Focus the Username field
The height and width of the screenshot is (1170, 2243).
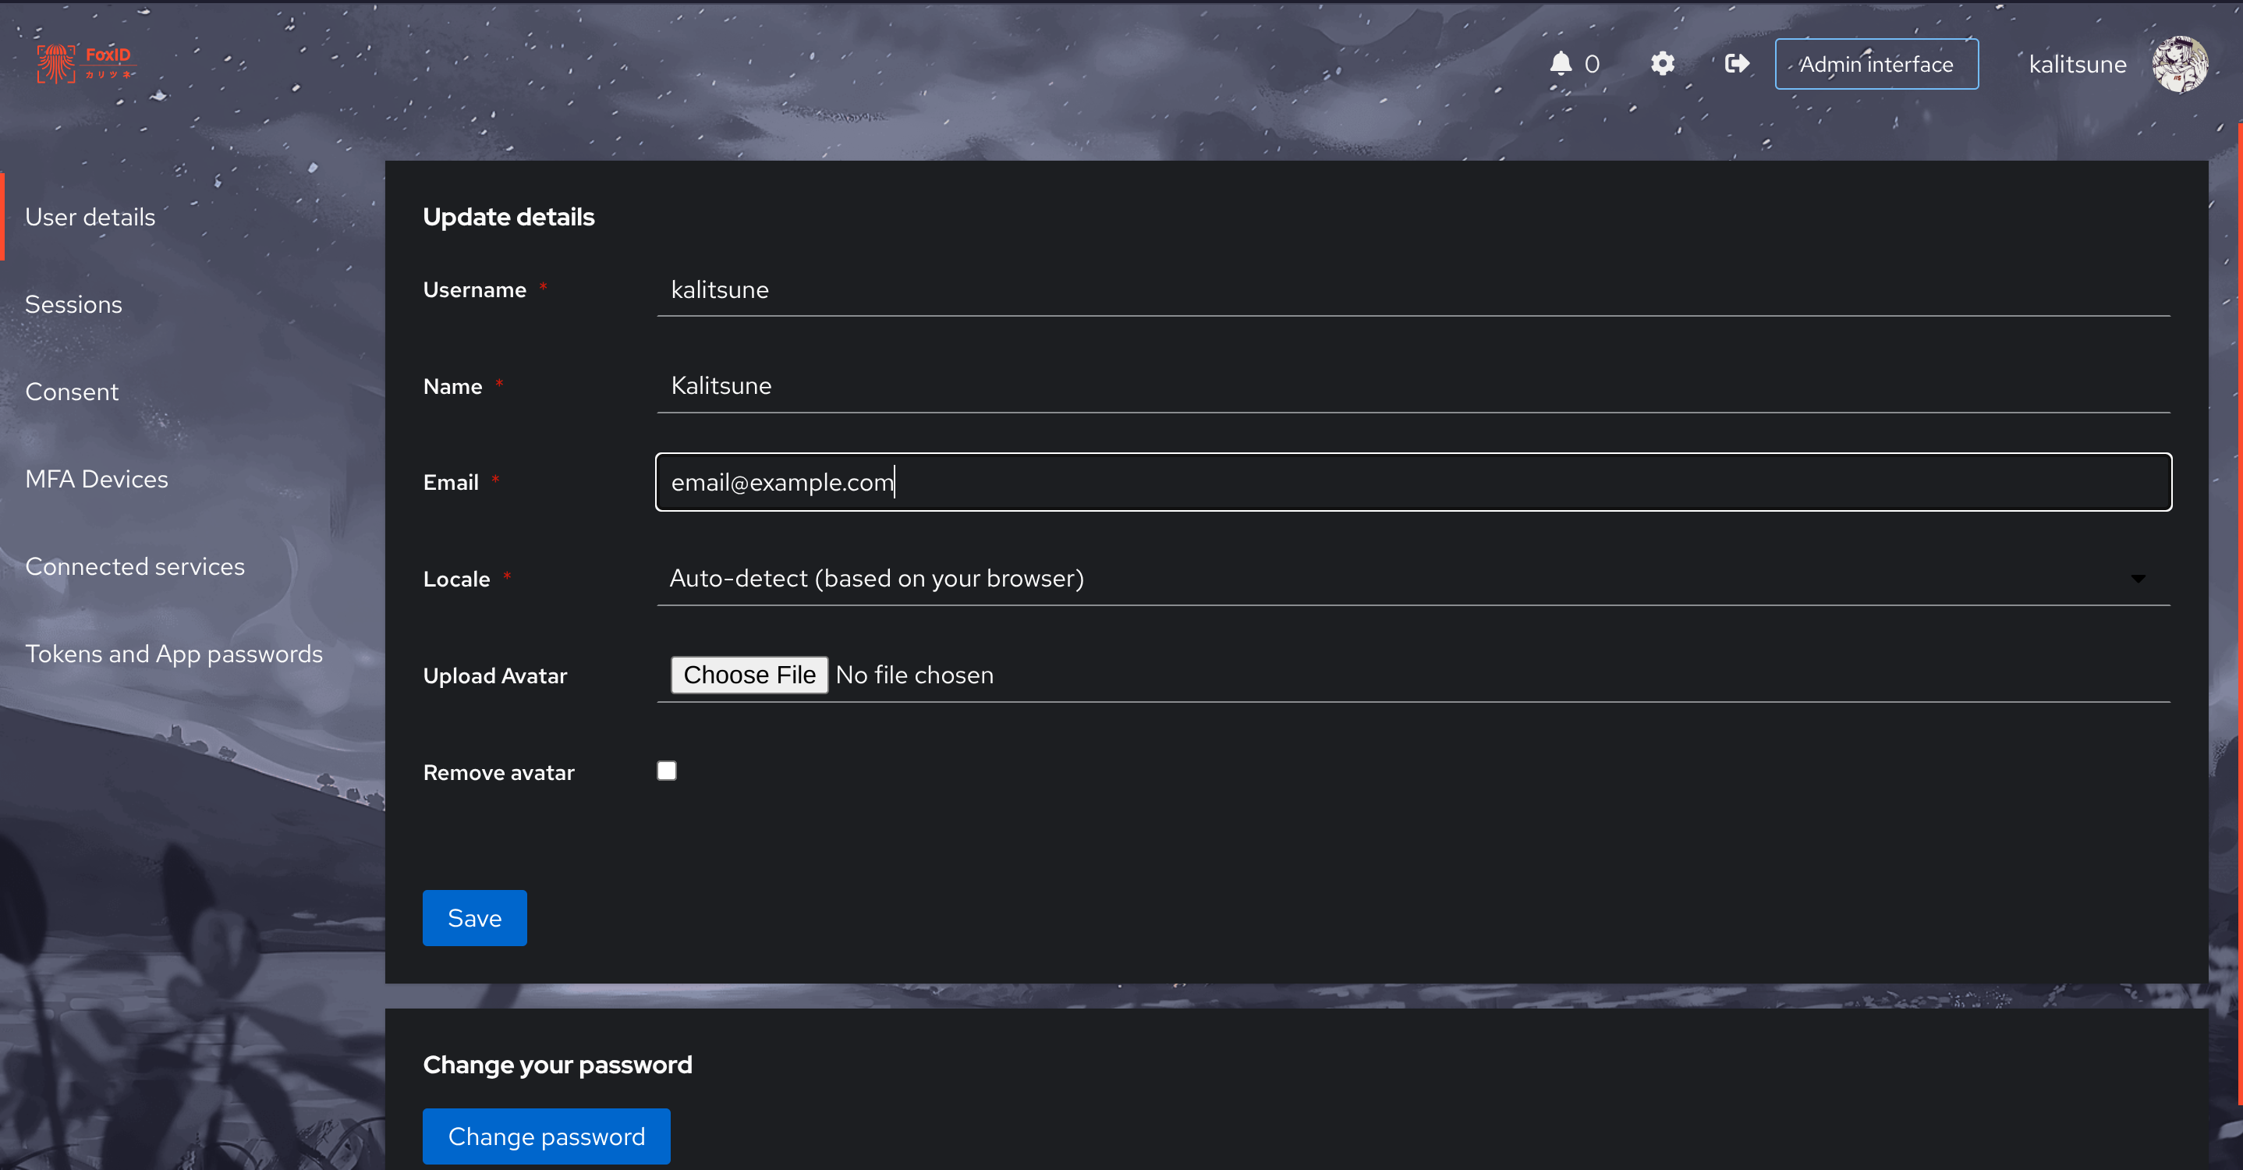tap(1413, 290)
